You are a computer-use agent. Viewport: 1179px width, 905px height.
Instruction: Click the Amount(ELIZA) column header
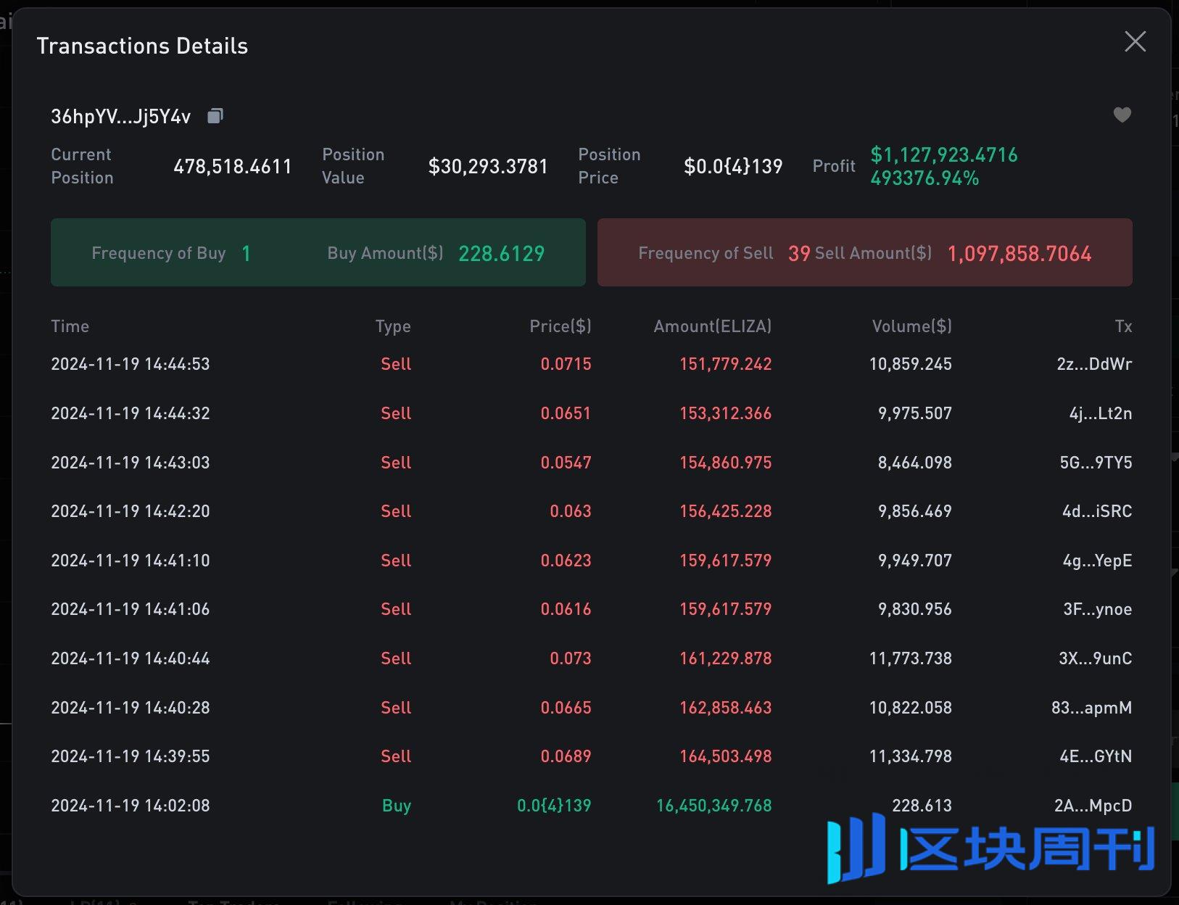[x=713, y=326]
